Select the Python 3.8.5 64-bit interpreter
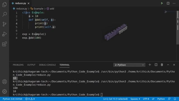 (x=12, y=99)
